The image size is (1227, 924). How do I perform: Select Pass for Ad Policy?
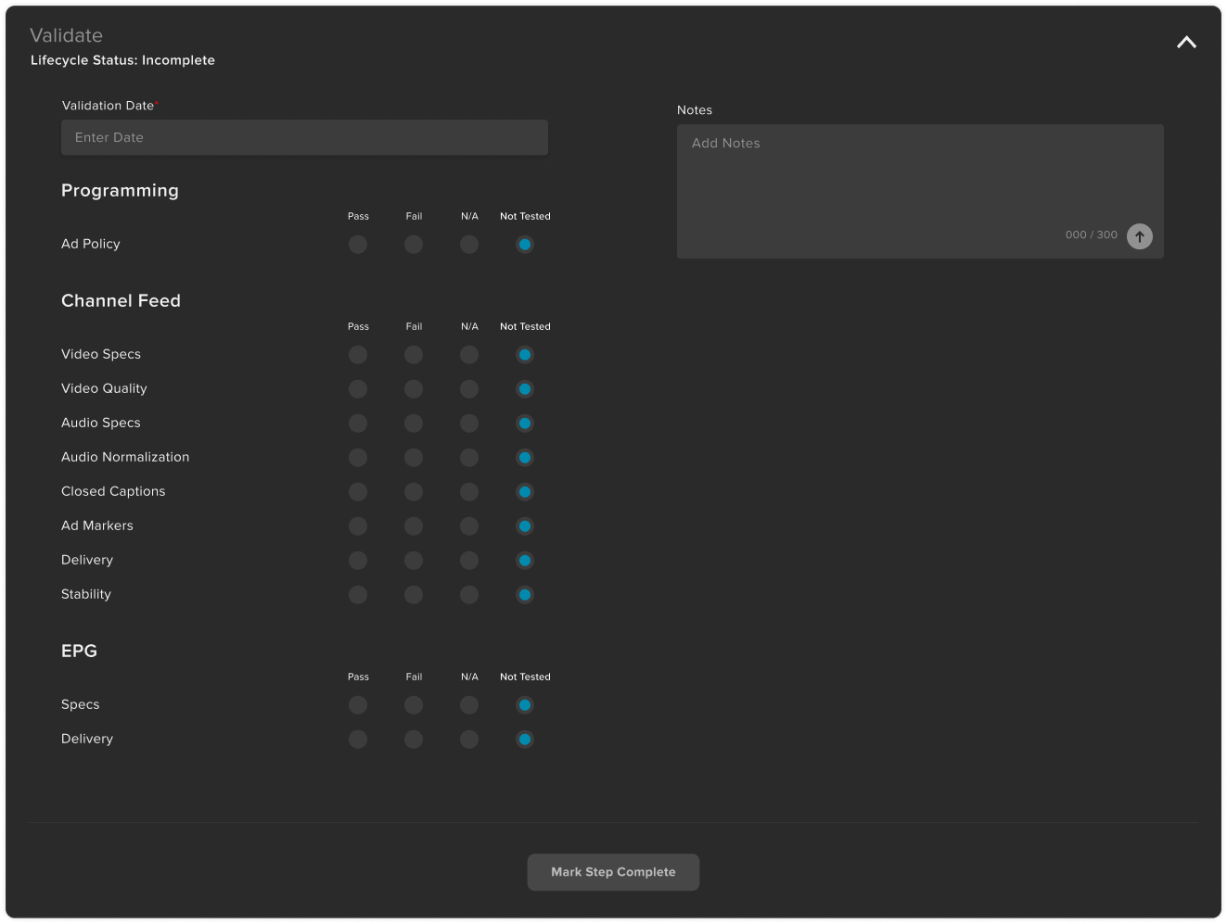click(358, 245)
